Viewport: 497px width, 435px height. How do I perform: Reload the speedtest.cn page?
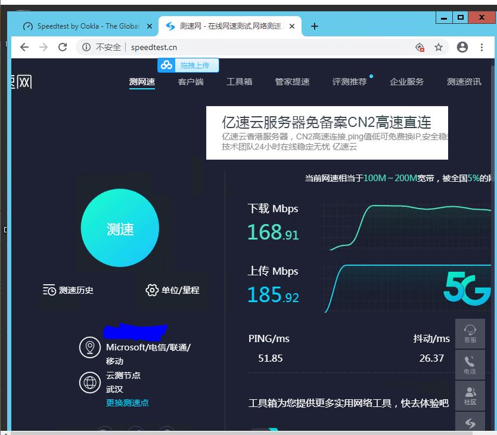point(63,47)
